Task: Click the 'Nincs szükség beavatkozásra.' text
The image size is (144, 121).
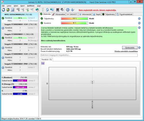Action: [x=53, y=41]
